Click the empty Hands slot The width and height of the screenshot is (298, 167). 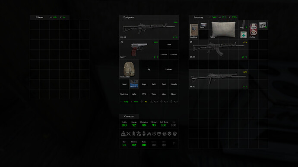click(174, 84)
